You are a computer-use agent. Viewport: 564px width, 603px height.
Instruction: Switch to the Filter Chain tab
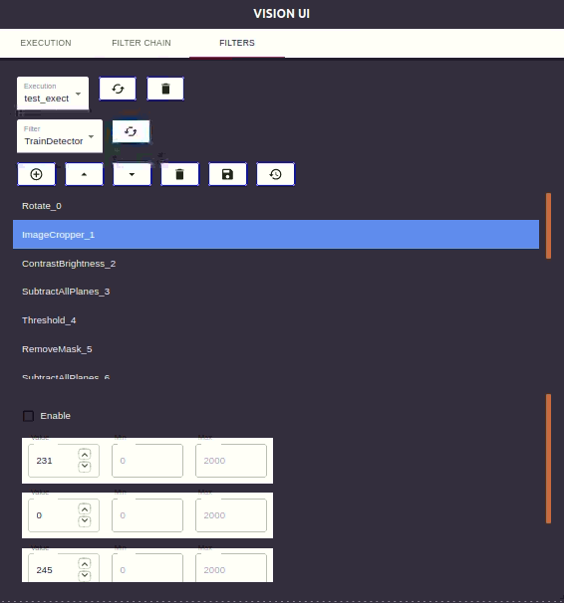click(141, 43)
